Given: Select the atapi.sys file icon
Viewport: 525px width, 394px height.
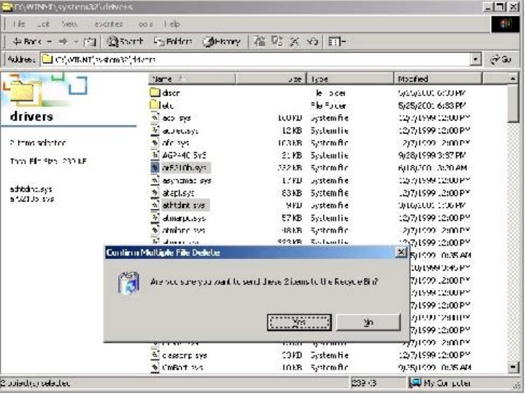Looking at the screenshot, I should (x=154, y=192).
